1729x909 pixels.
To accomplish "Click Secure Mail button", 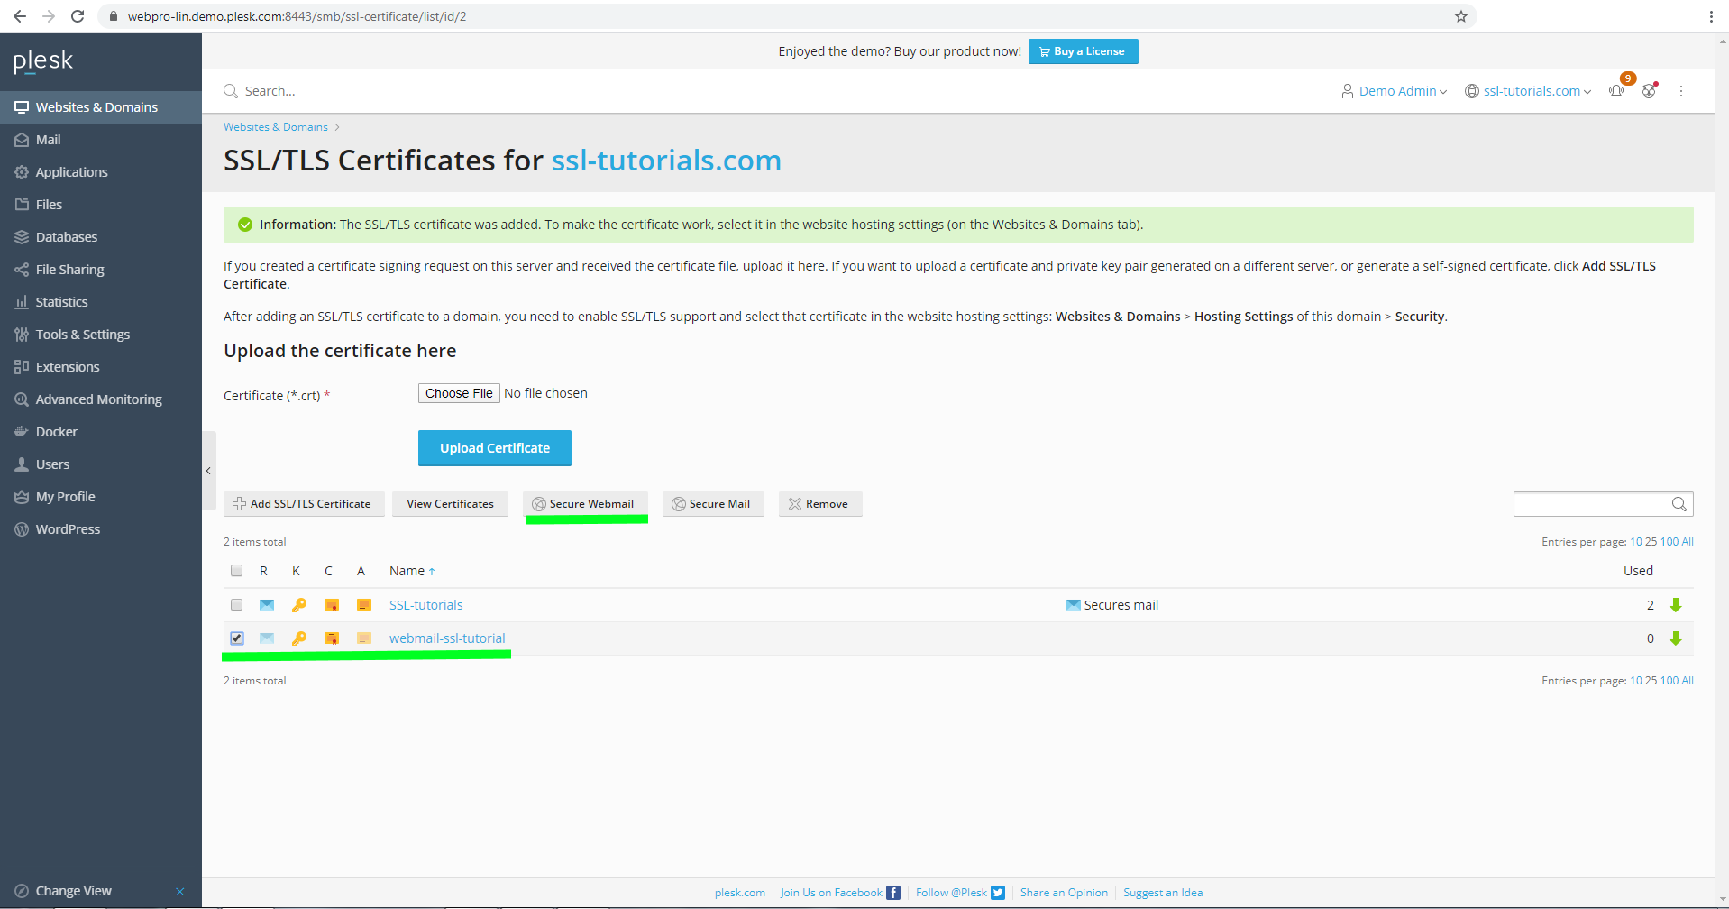I will tap(712, 504).
